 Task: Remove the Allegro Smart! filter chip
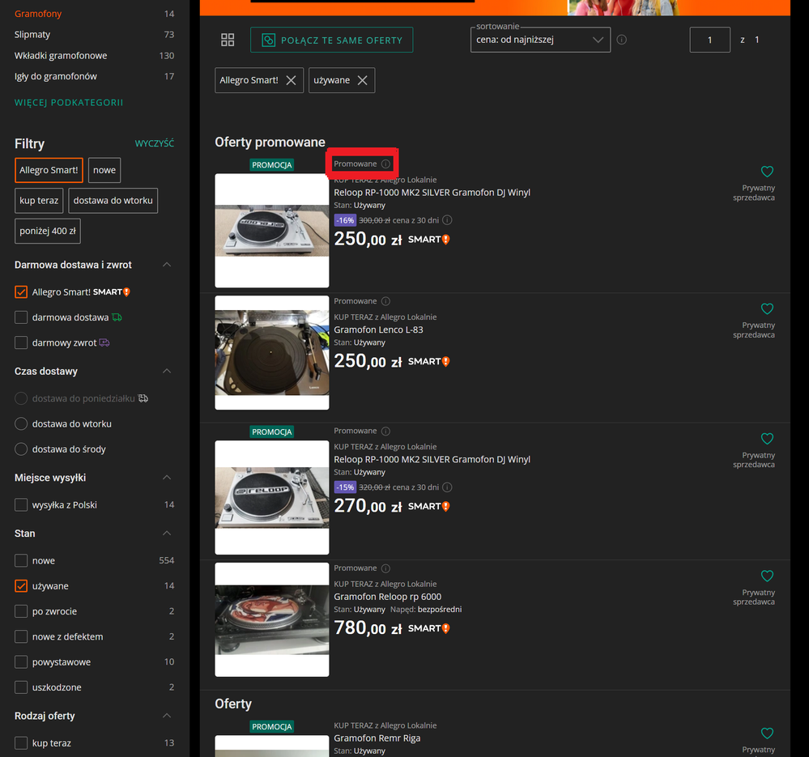[x=291, y=80]
